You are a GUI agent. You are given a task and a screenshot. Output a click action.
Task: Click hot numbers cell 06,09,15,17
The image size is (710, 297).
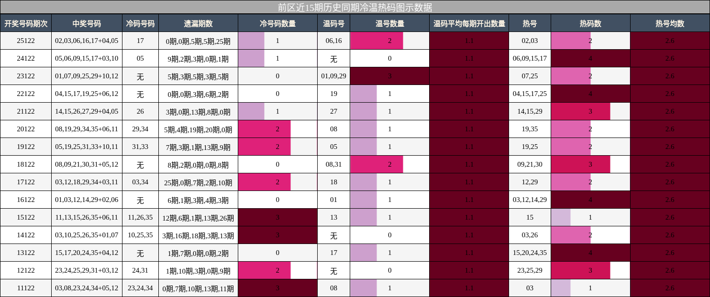pos(530,59)
